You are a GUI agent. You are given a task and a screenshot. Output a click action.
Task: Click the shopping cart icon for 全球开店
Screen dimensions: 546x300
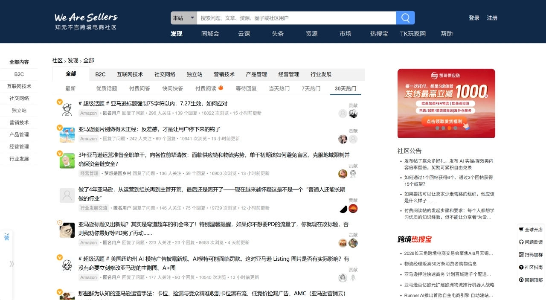[521, 229]
